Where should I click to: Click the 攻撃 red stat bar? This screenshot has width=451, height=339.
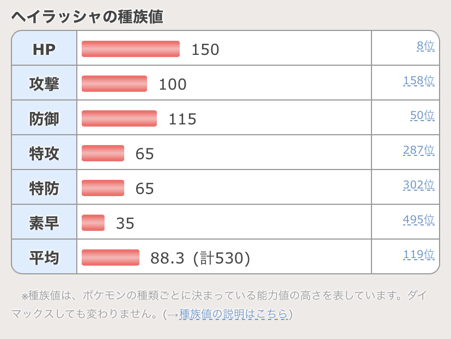coord(114,84)
